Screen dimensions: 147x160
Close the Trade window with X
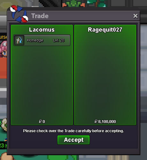(135, 16)
